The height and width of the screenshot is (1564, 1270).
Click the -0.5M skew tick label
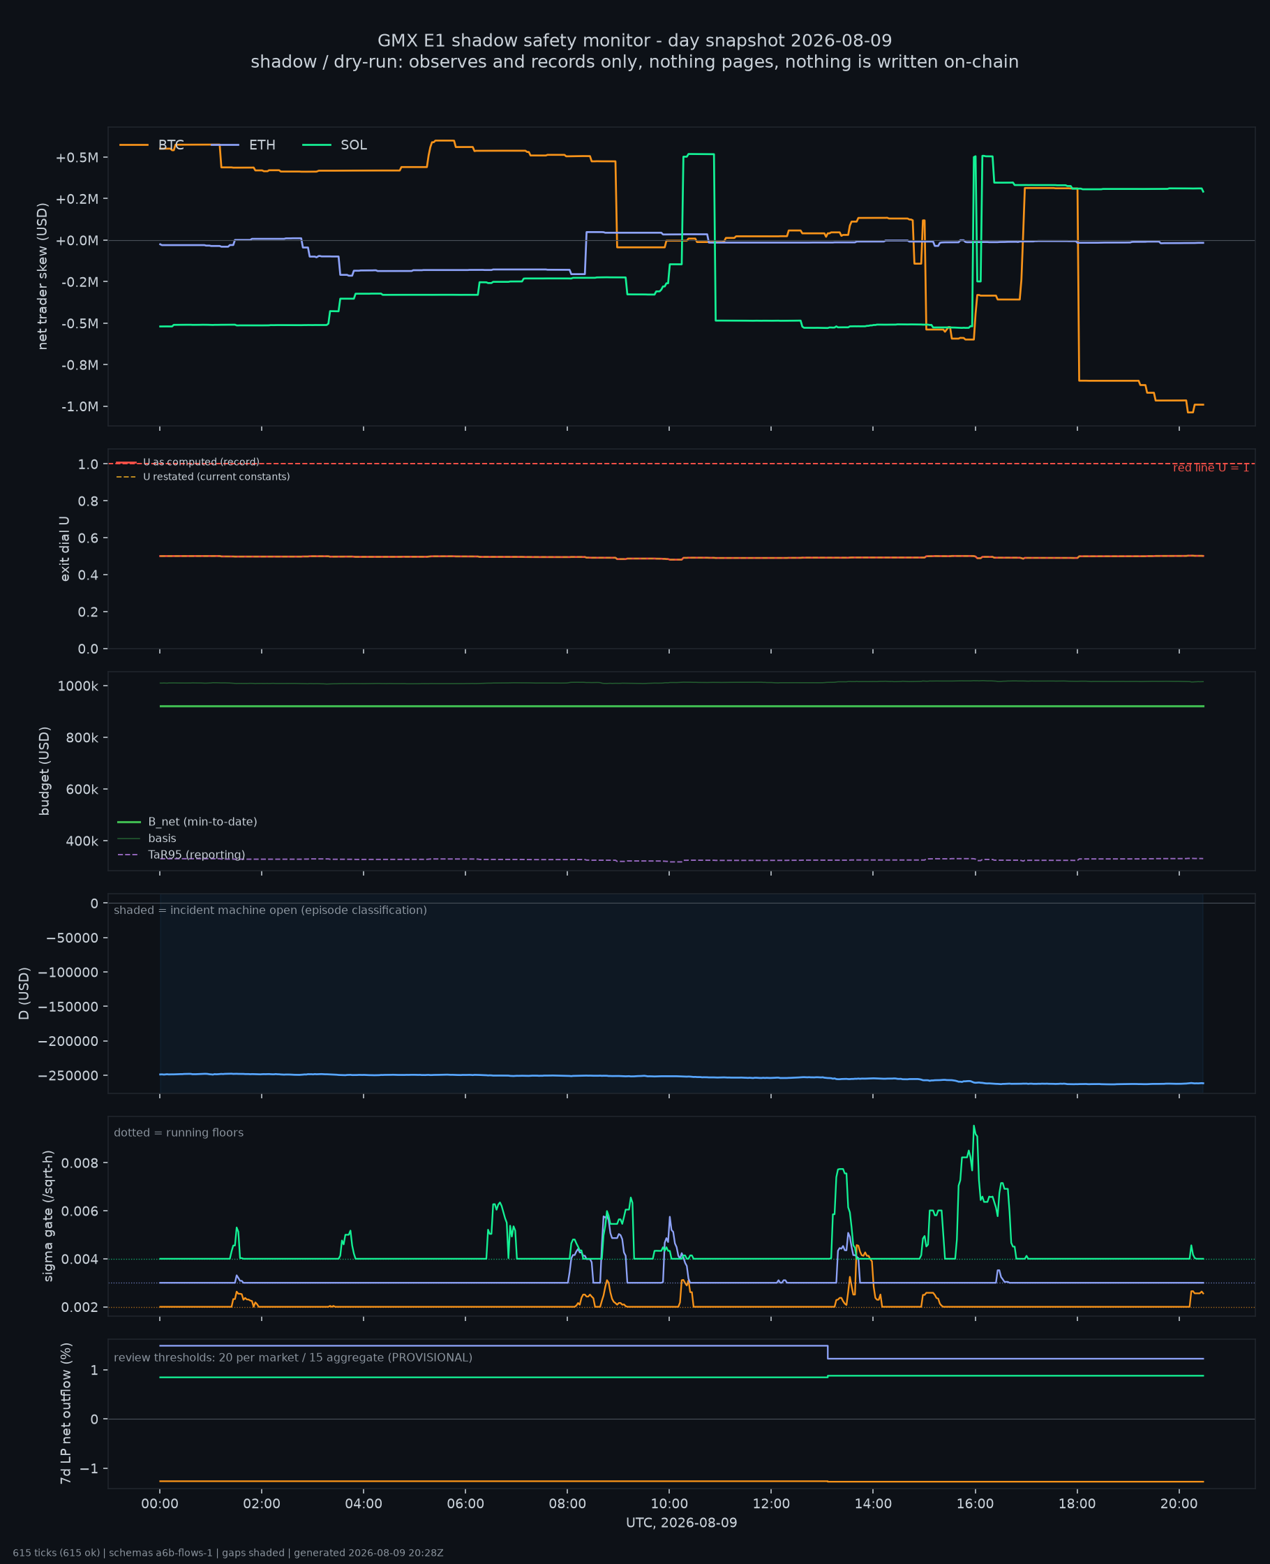pyautogui.click(x=80, y=323)
